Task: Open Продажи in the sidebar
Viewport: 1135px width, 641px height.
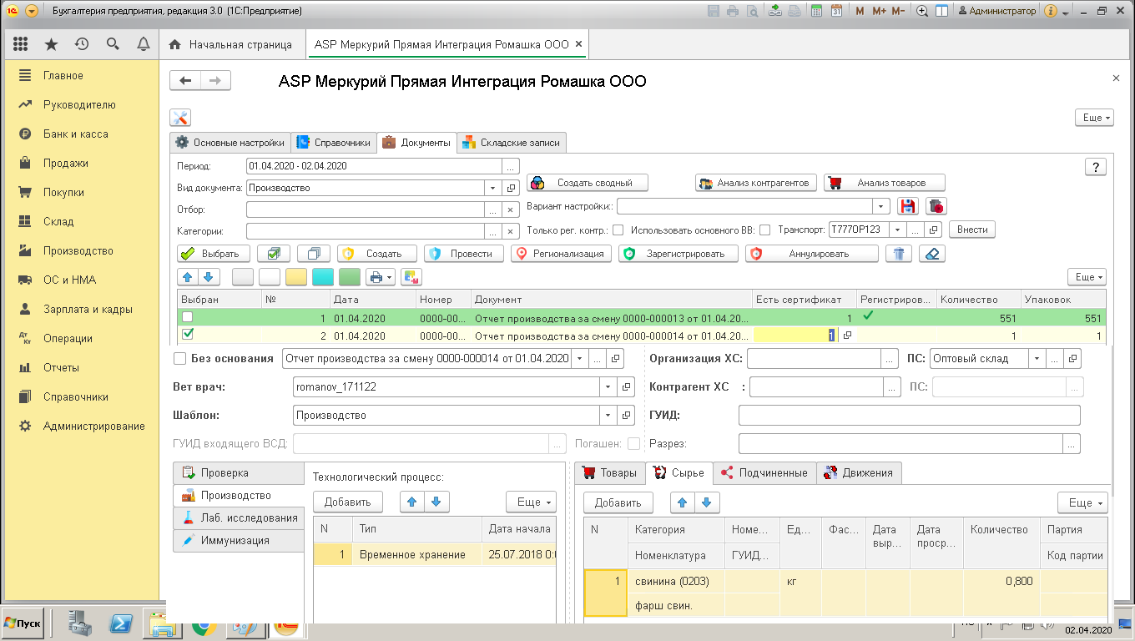Action: (x=66, y=163)
